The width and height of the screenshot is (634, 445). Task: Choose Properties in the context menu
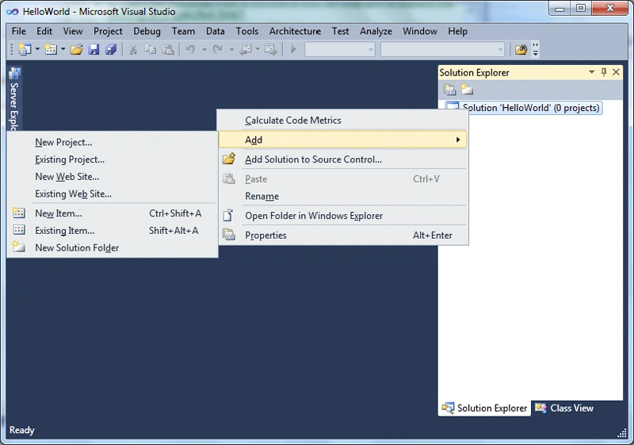tap(343, 235)
